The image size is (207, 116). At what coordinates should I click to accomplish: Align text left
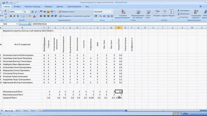41,16
